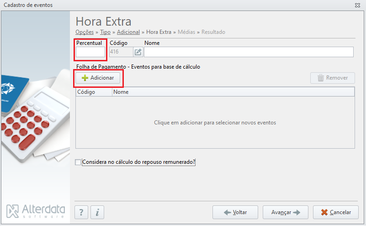Viewport: 366px width, 226px height.
Task: Open the Opções breadcrumb link
Action: 85,32
